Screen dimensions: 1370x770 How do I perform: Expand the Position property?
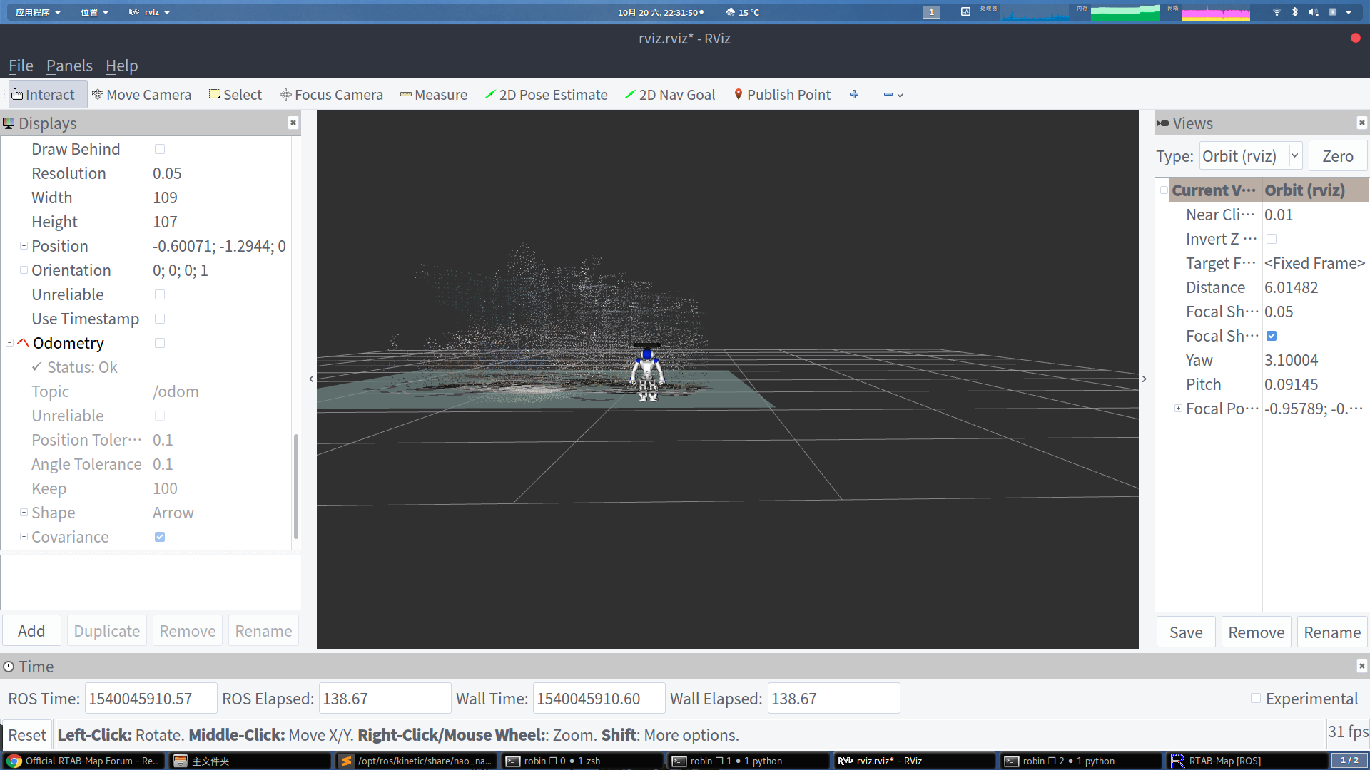pyautogui.click(x=24, y=246)
